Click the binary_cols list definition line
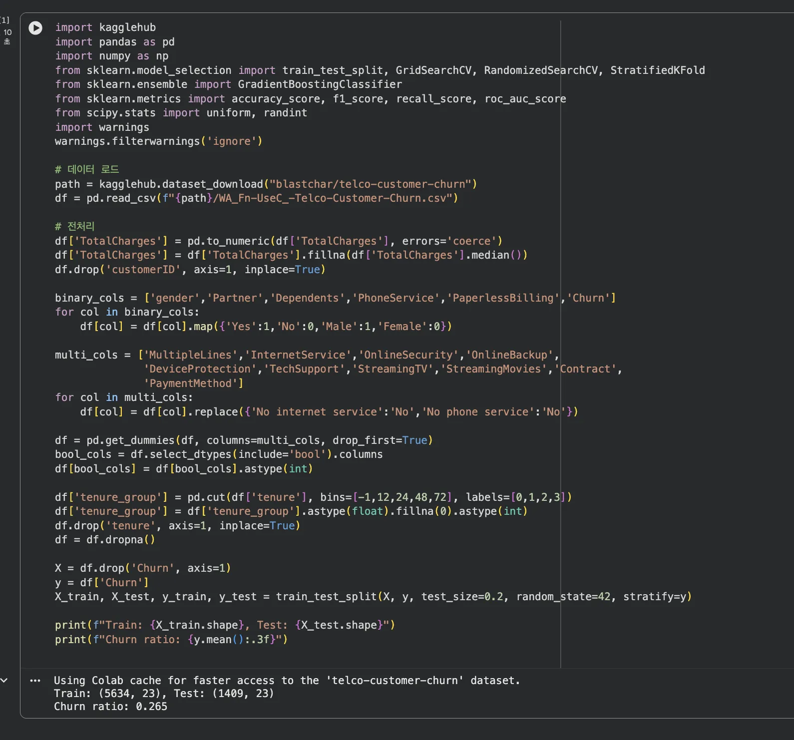The image size is (794, 740). tap(335, 298)
